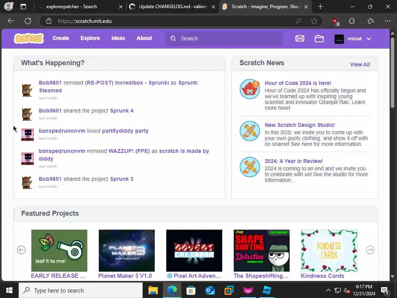Open Shapeshifting Detective project thumbnail
397x298 pixels.
coord(262,251)
